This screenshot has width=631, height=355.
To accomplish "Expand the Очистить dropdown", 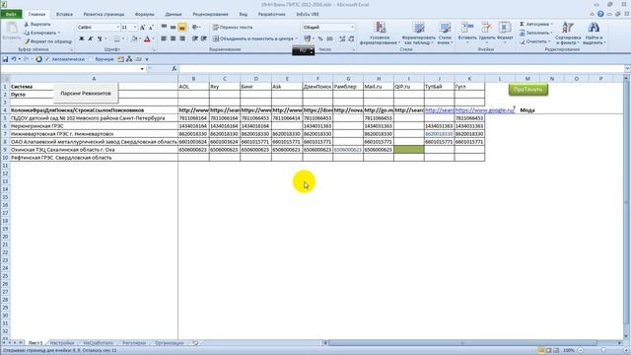I will 549,41.
